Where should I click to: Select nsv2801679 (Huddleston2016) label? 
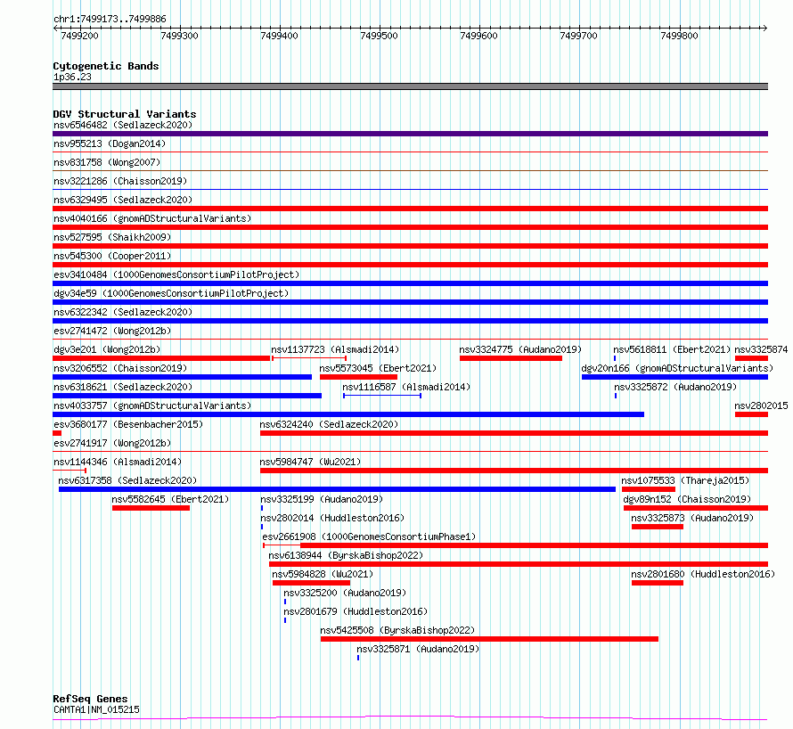pos(356,611)
